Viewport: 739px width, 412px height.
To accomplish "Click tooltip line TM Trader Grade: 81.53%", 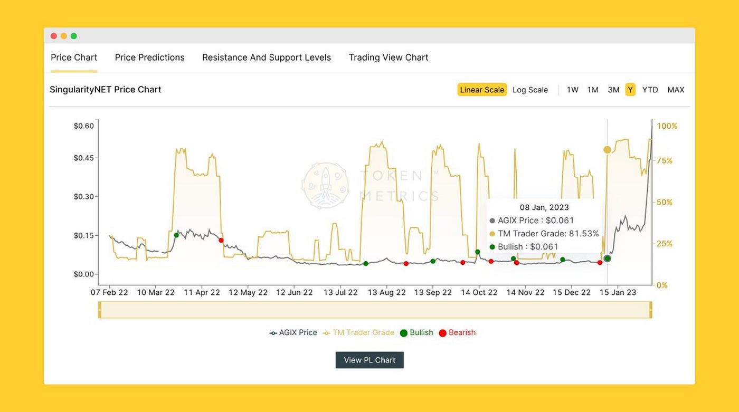I will (544, 234).
